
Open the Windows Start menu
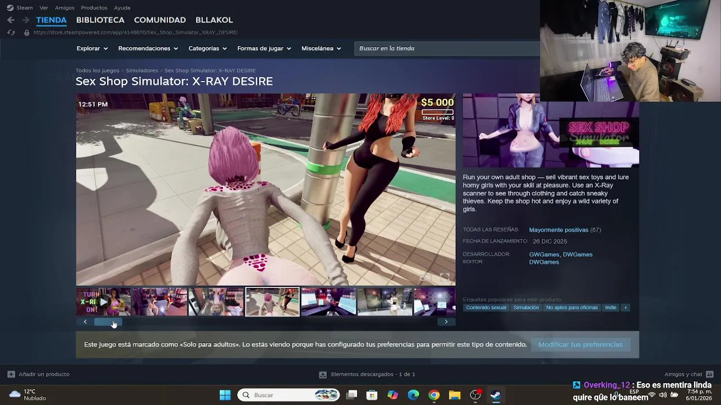tap(225, 395)
